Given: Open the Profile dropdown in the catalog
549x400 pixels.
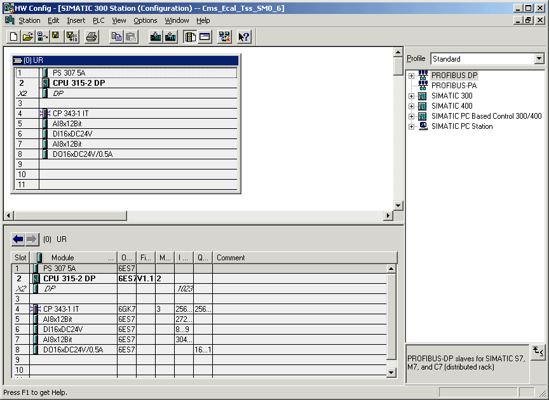Looking at the screenshot, I should pyautogui.click(x=539, y=58).
